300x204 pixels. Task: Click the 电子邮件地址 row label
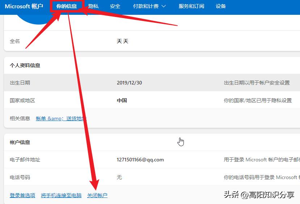pos(25,160)
